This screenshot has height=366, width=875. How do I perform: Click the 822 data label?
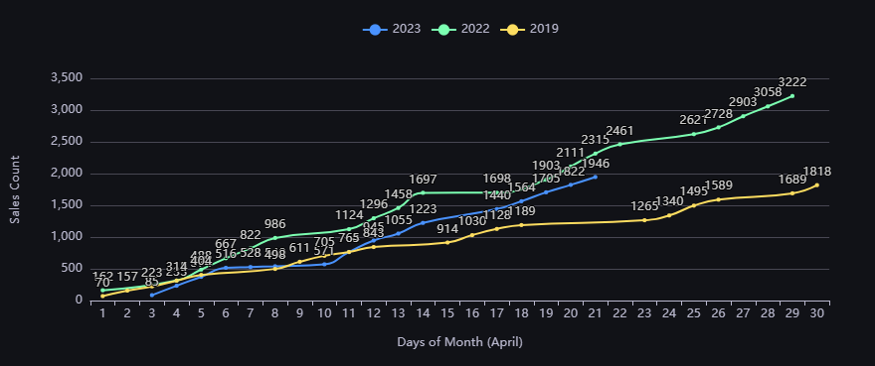point(250,234)
